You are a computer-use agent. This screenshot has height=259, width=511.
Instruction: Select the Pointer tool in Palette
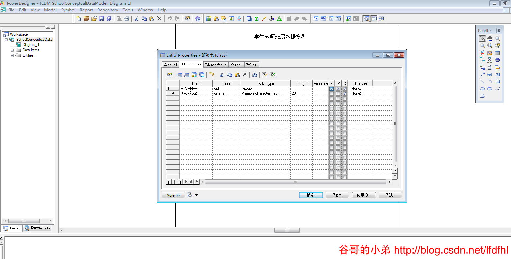tap(482, 38)
